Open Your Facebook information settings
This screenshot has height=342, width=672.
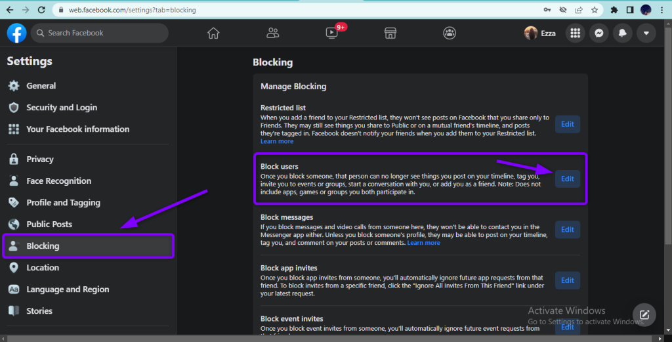pos(88,129)
